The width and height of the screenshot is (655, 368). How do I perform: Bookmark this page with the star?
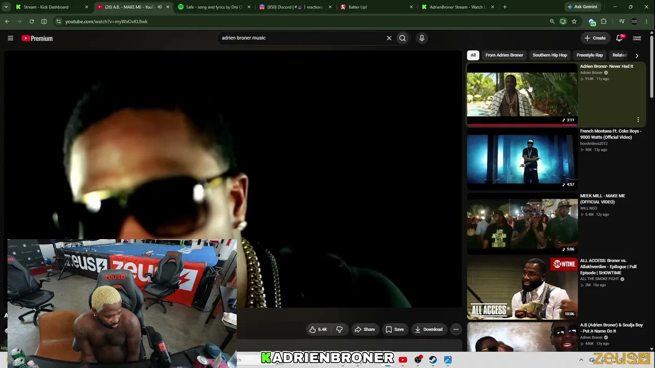[x=574, y=21]
